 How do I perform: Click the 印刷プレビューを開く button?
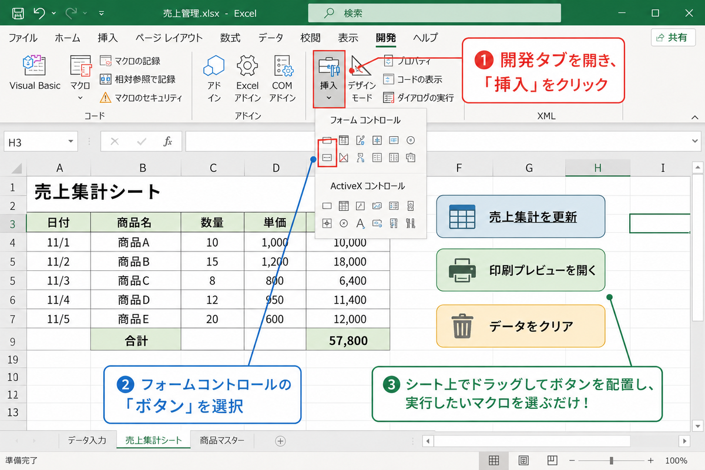coord(521,270)
